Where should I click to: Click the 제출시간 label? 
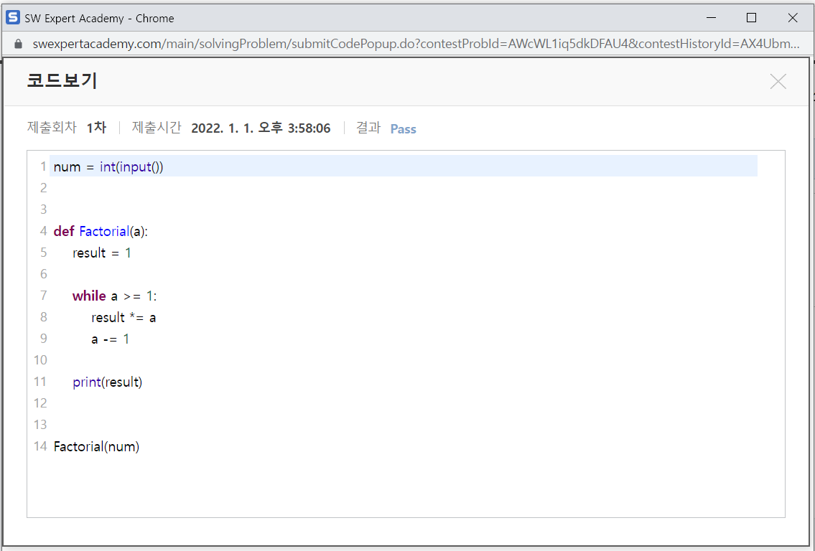click(x=157, y=128)
